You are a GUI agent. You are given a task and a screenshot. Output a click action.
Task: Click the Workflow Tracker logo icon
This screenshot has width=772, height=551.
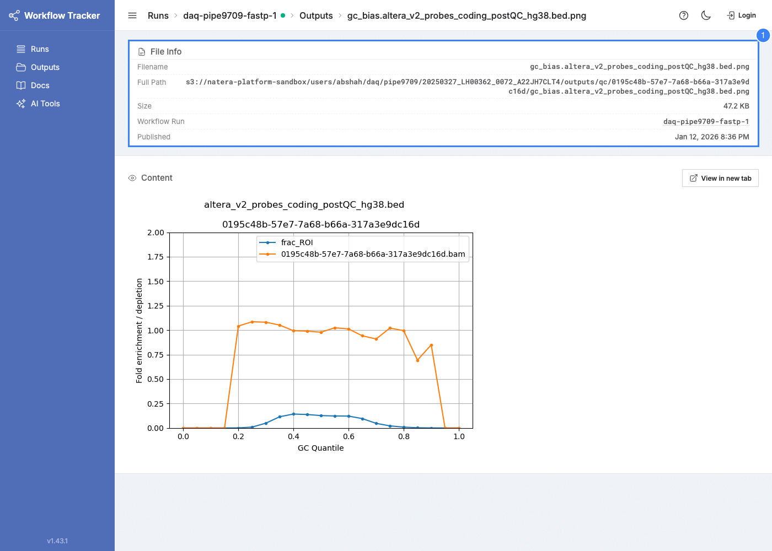click(14, 15)
